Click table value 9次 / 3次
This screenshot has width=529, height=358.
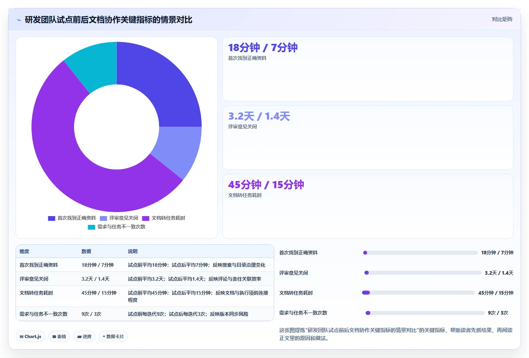pos(92,314)
